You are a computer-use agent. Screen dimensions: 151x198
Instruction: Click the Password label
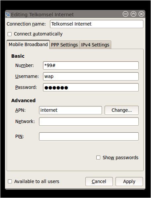click(26, 87)
